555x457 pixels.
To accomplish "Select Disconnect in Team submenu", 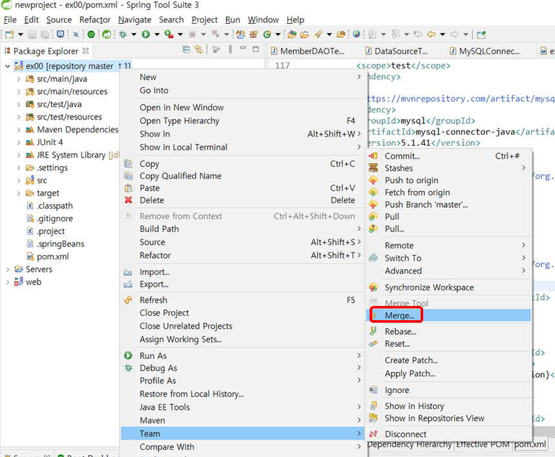I will [x=448, y=434].
